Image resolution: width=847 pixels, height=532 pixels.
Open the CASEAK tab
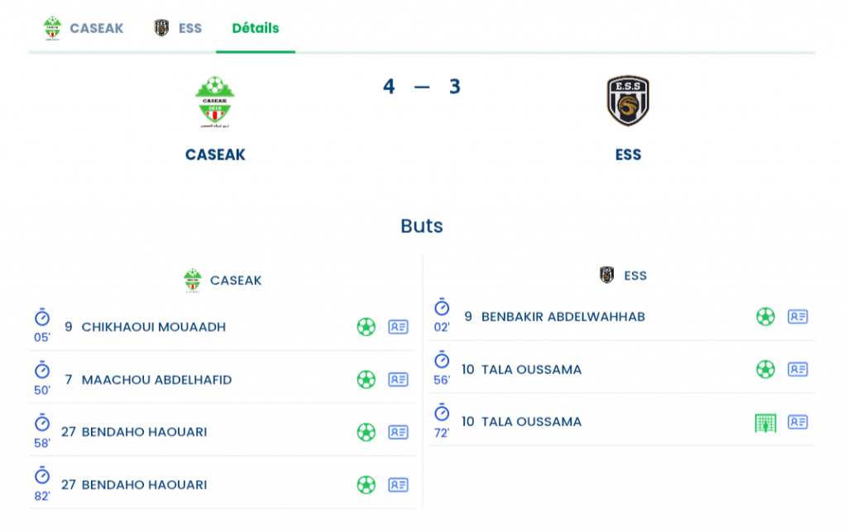(x=84, y=28)
